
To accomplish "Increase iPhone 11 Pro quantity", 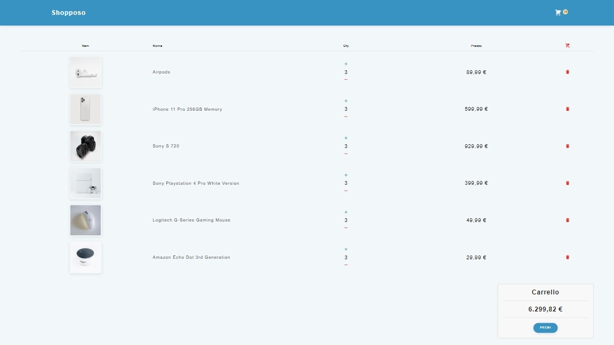I will [x=346, y=101].
